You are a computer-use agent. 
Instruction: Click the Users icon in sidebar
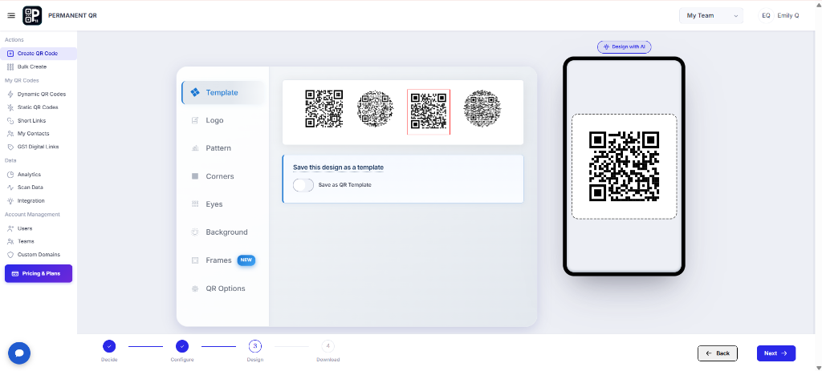(x=10, y=228)
